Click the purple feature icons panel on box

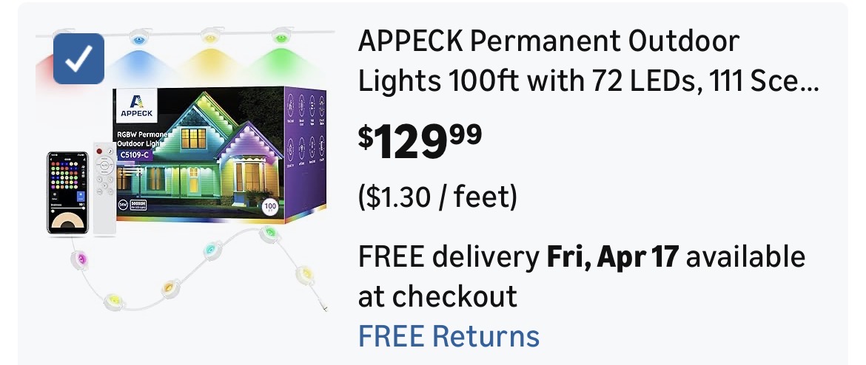click(304, 151)
